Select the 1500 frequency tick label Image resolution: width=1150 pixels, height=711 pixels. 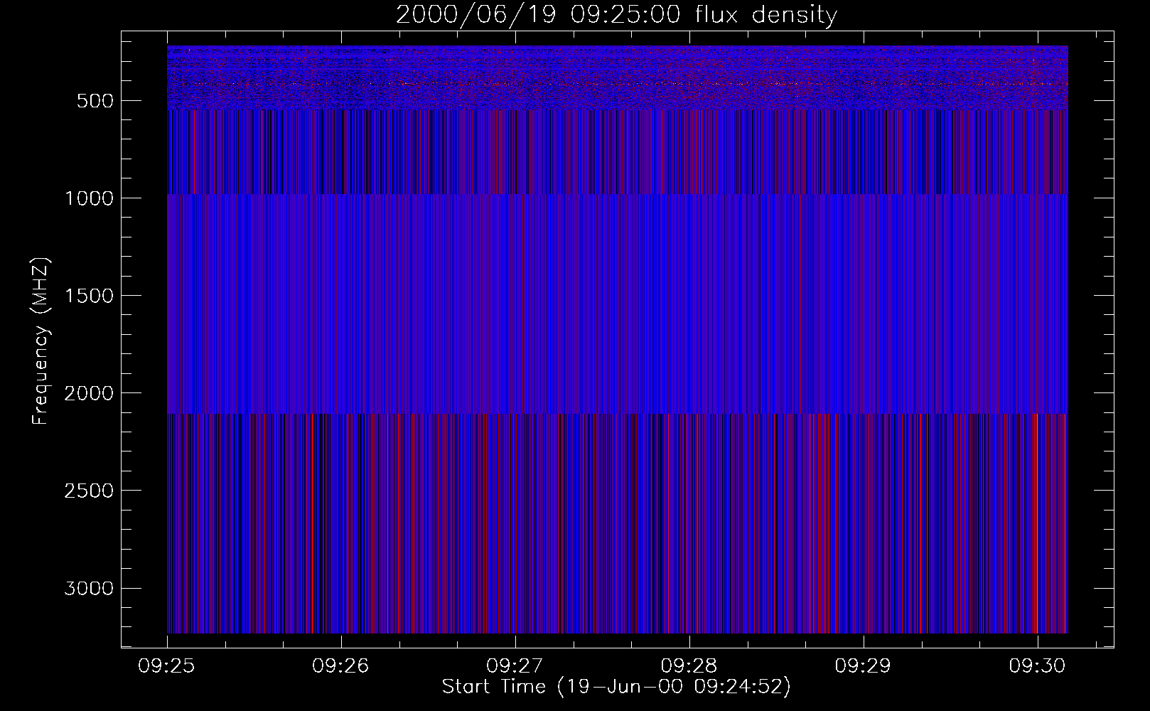tap(89, 296)
